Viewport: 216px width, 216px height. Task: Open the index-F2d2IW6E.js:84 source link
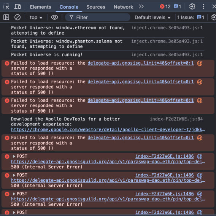(176, 119)
